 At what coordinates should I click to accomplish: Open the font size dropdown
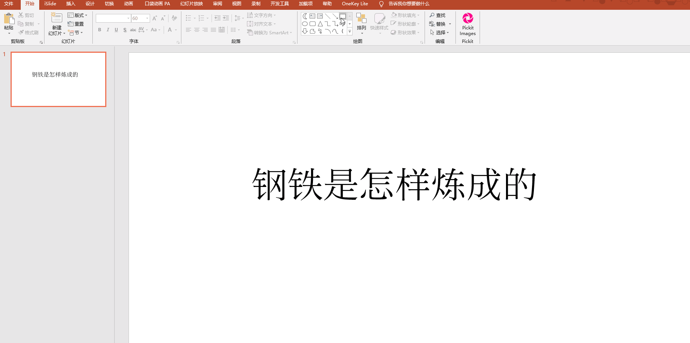coord(147,18)
